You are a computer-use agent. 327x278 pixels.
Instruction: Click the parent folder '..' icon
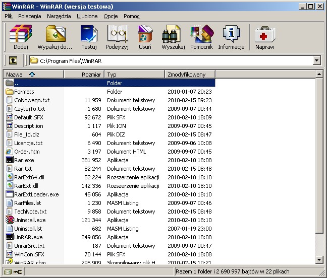10,83
